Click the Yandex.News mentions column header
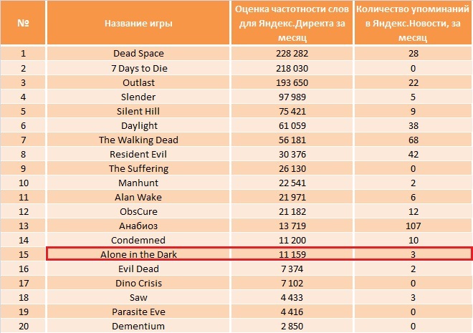This screenshot has width=473, height=333. coord(413,23)
